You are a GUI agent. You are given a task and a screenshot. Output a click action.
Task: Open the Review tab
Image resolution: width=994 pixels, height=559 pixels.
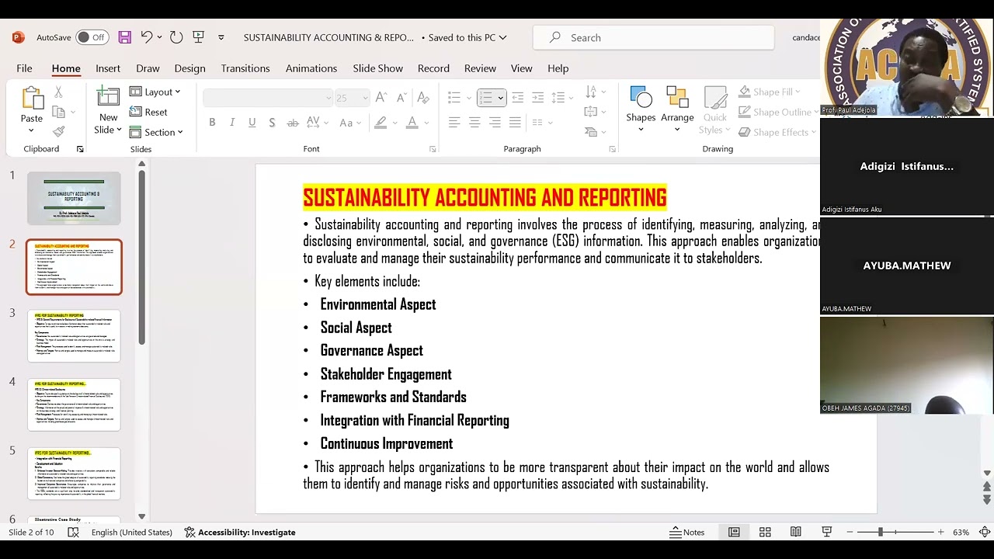pos(480,68)
